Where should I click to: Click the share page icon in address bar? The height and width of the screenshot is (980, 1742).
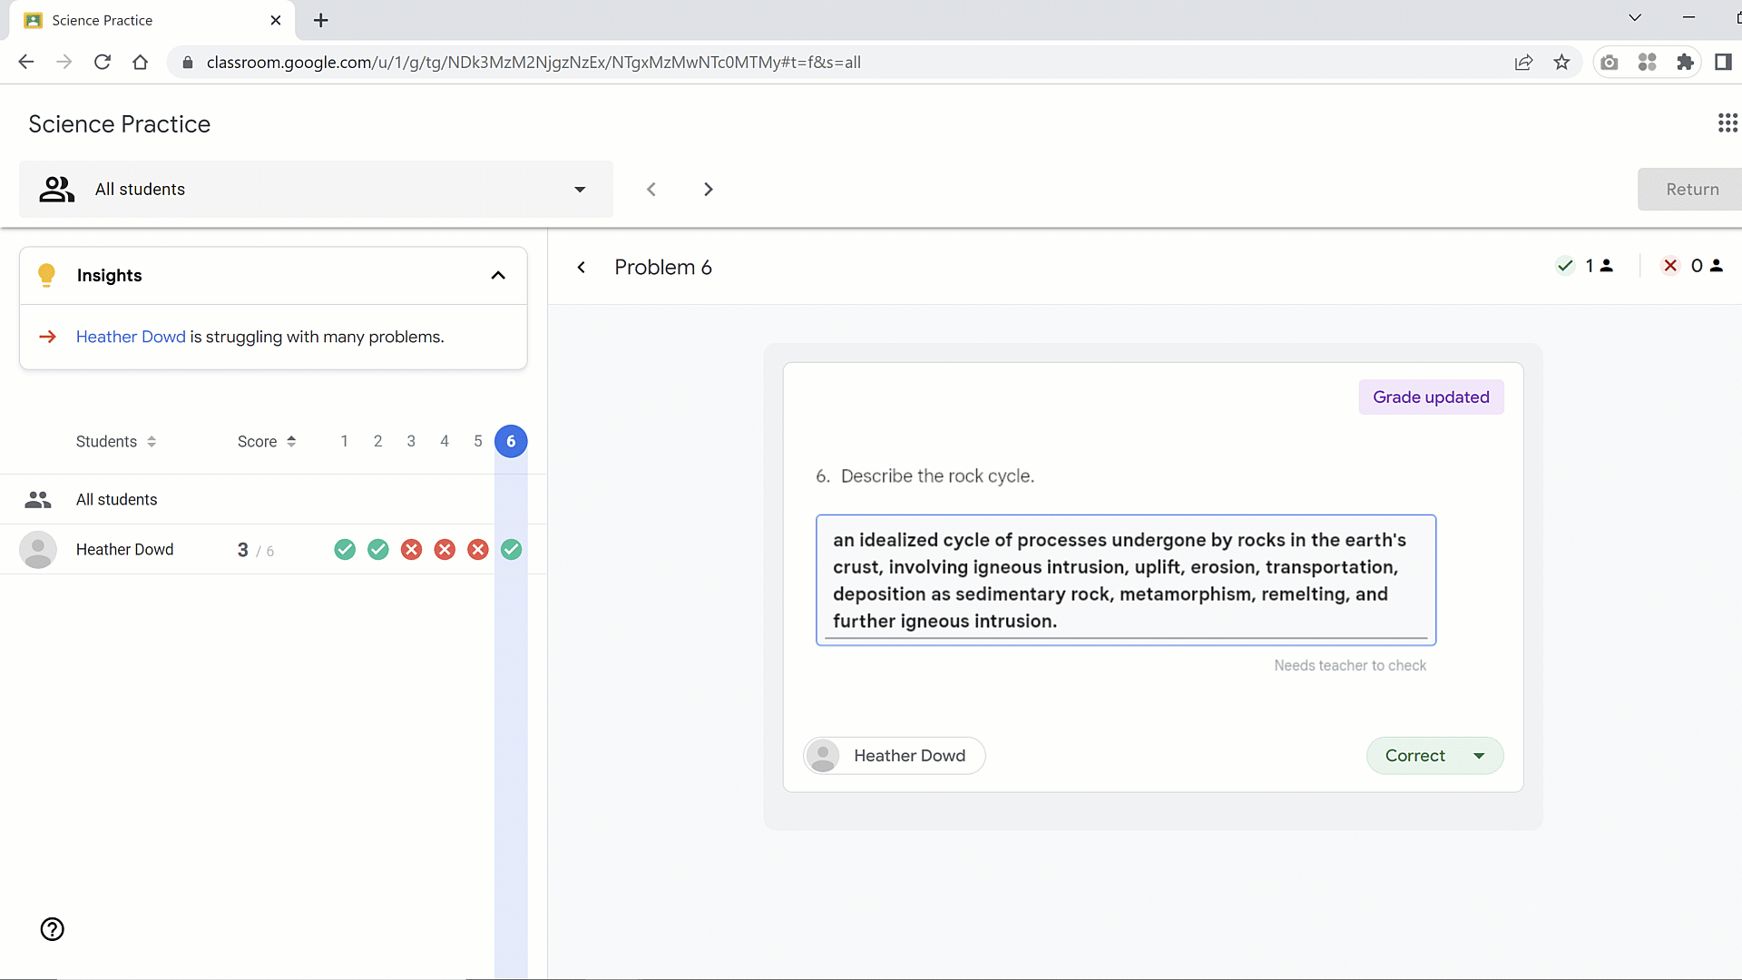tap(1523, 63)
